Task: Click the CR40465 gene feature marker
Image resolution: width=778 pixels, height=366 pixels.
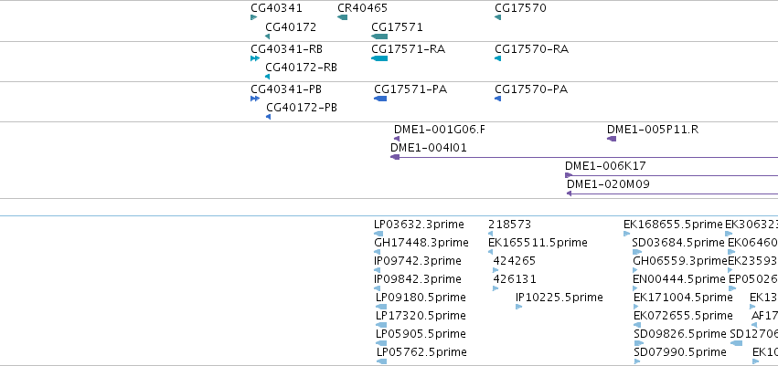Action: tap(342, 17)
